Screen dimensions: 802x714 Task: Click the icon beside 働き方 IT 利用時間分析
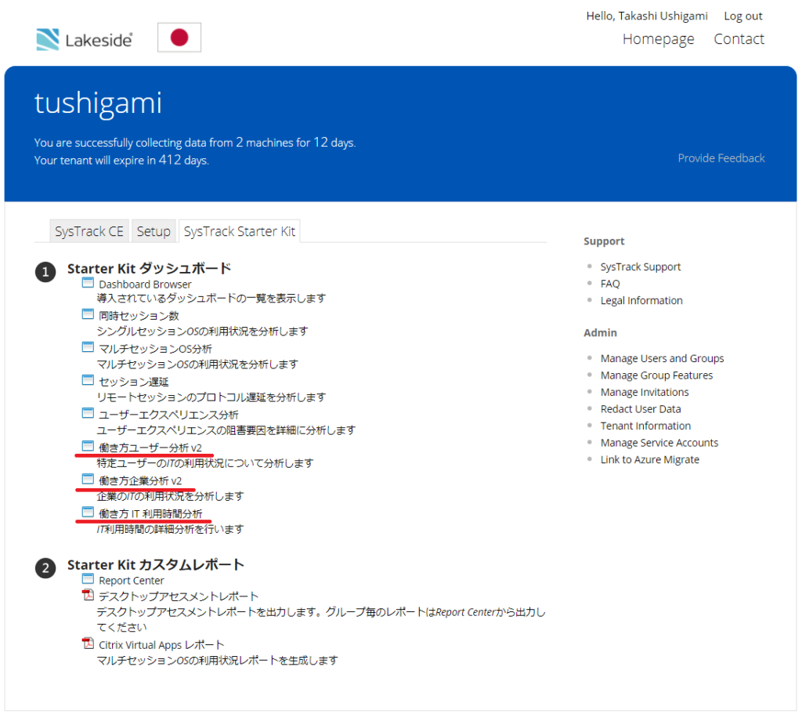88,512
